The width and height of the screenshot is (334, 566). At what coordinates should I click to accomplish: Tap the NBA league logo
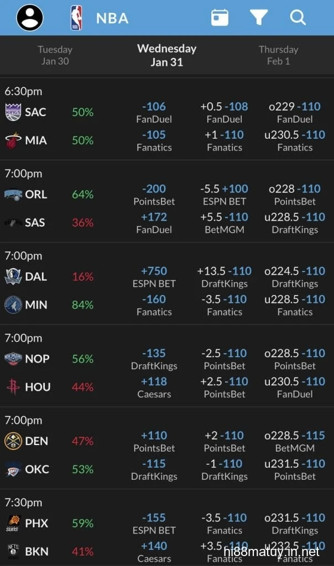(x=76, y=18)
